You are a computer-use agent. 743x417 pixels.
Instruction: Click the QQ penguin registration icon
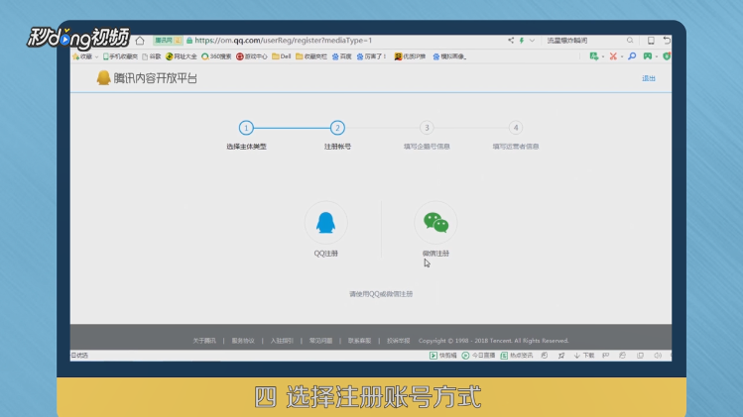[x=325, y=223]
